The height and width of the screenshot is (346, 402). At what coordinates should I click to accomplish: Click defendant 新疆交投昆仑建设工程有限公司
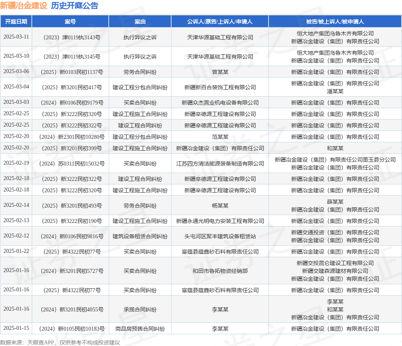335,263
